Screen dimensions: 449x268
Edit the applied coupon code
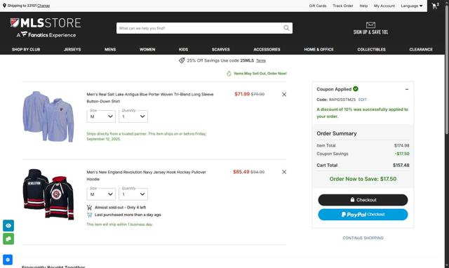[363, 100]
